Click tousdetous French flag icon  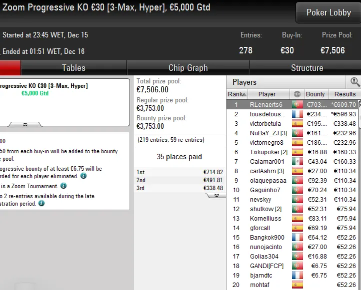click(x=297, y=114)
